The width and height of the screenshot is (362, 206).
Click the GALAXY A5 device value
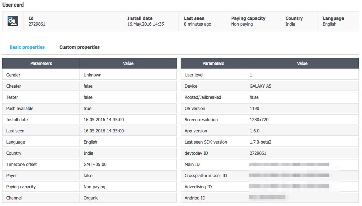pos(262,86)
